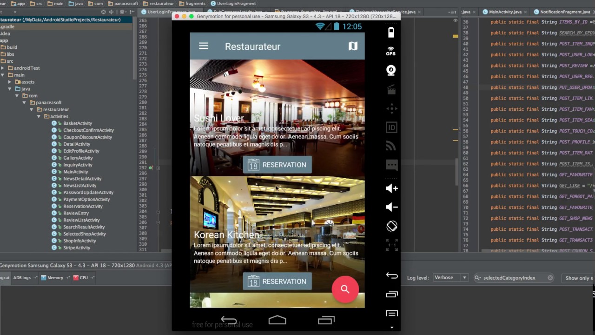Open Genymotion GPS widget
This screenshot has width=595, height=335.
[391, 51]
